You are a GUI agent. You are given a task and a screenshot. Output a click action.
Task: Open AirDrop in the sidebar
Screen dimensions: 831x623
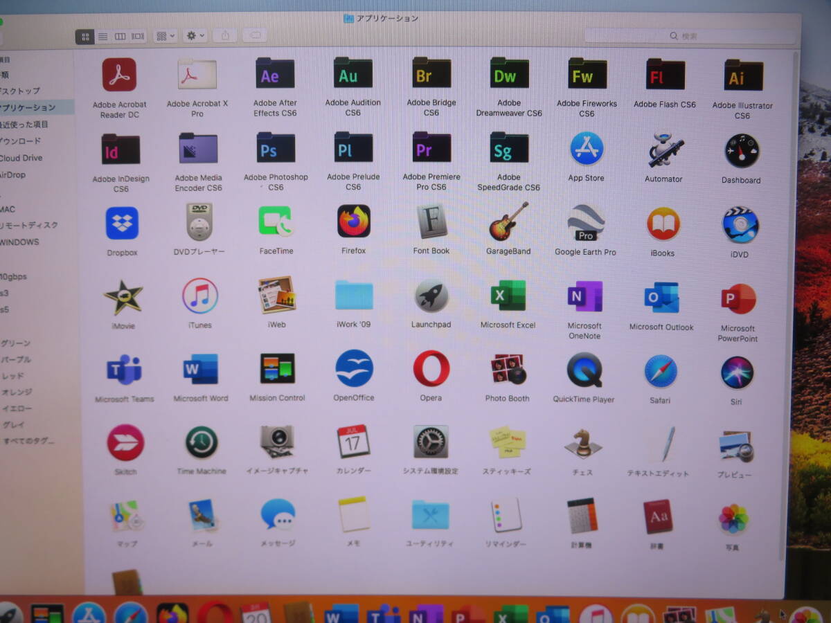pos(13,174)
